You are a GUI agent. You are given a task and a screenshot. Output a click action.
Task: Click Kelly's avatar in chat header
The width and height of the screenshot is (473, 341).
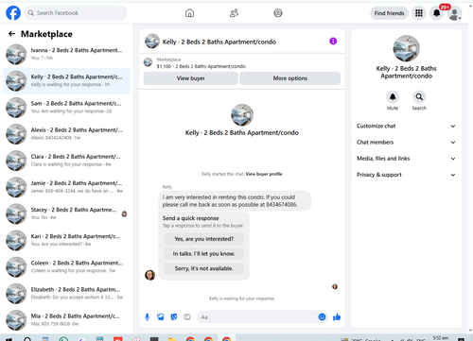152,42
